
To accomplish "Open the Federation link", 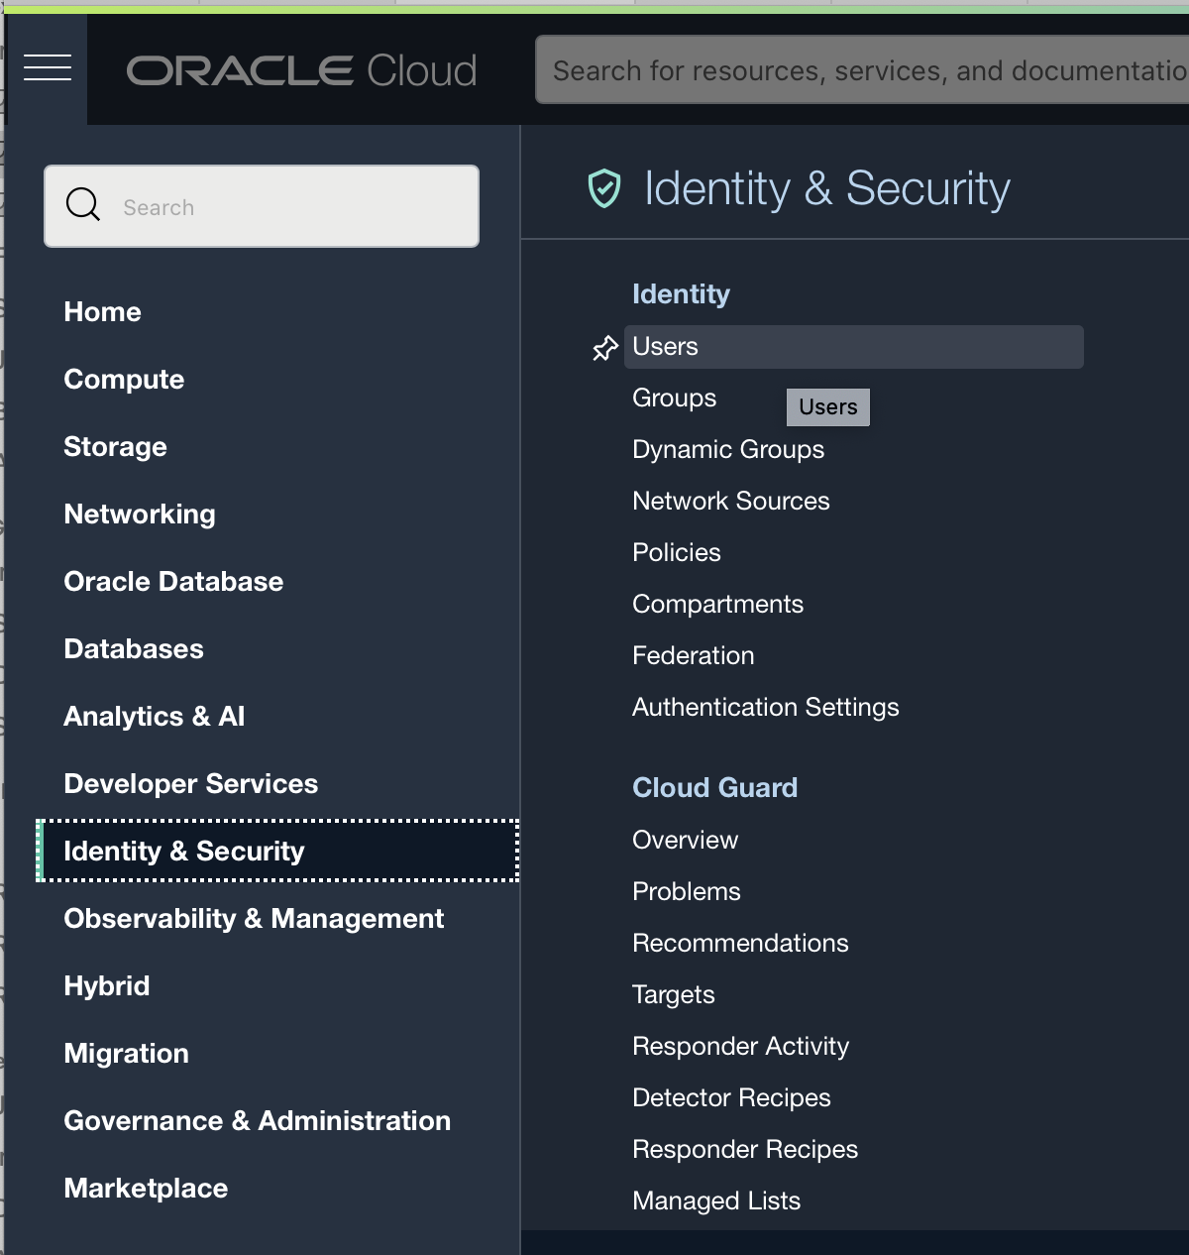I will point(693,655).
